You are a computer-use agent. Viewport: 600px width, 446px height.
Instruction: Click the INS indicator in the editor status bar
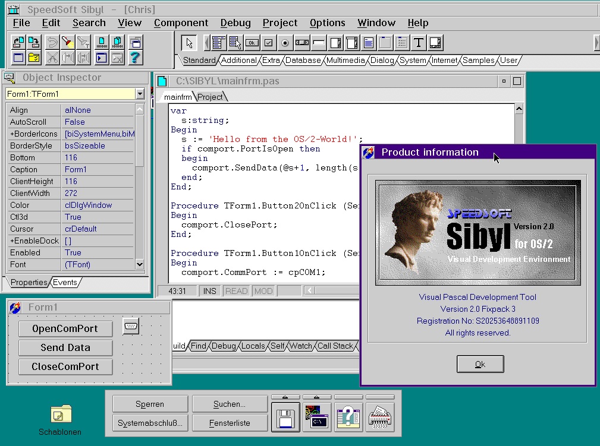click(x=210, y=291)
